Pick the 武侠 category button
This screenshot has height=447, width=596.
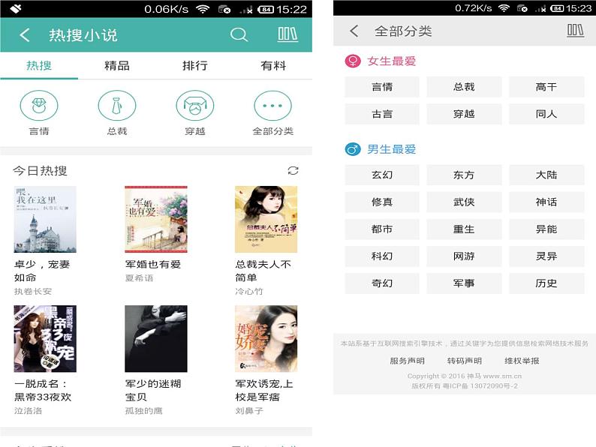click(x=464, y=202)
